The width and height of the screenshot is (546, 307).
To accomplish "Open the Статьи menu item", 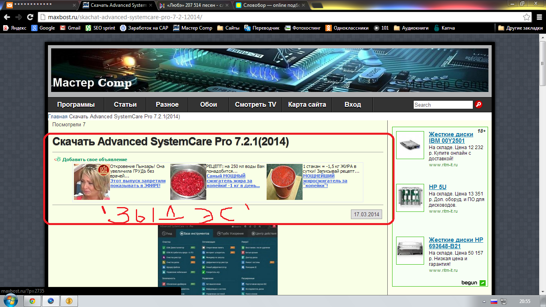I will point(125,105).
